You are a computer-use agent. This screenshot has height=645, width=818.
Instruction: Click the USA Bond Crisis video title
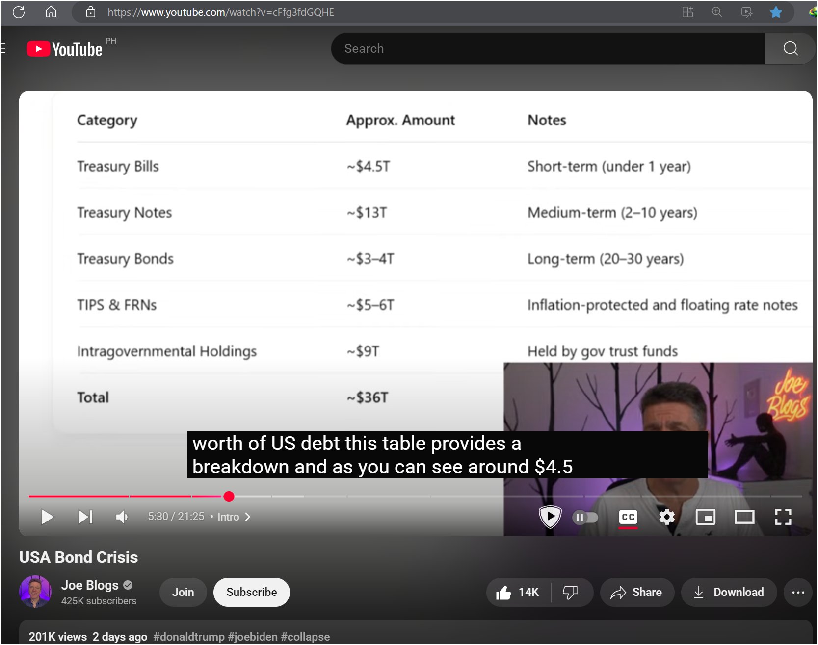(x=79, y=557)
